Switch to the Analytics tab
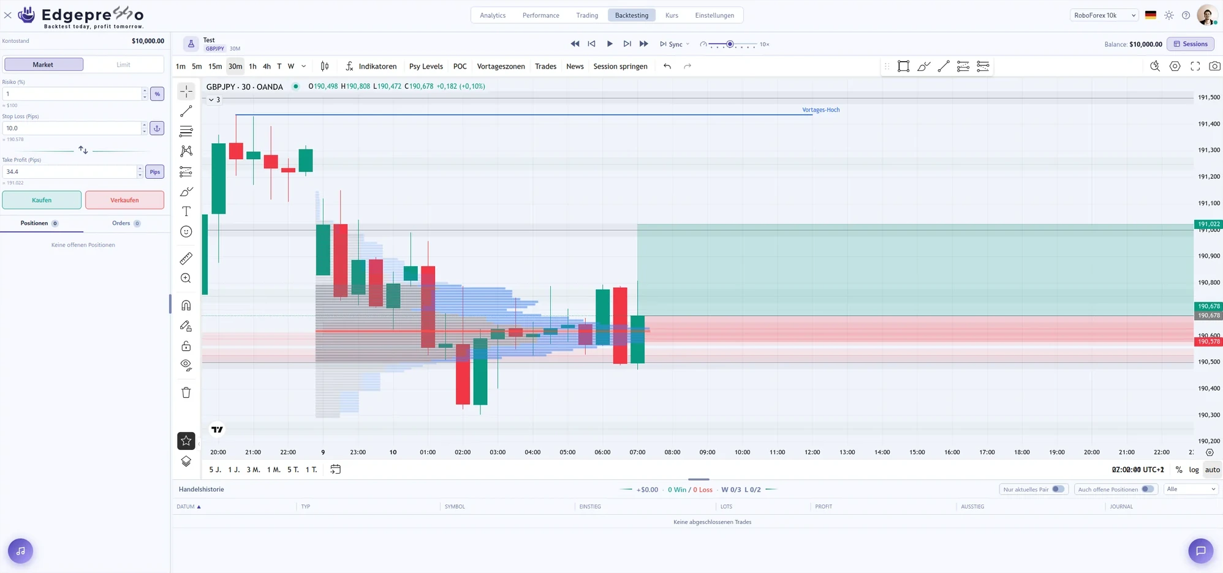Viewport: 1223px width, 573px height. (x=493, y=15)
